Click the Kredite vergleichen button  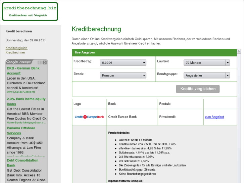click(x=198, y=89)
